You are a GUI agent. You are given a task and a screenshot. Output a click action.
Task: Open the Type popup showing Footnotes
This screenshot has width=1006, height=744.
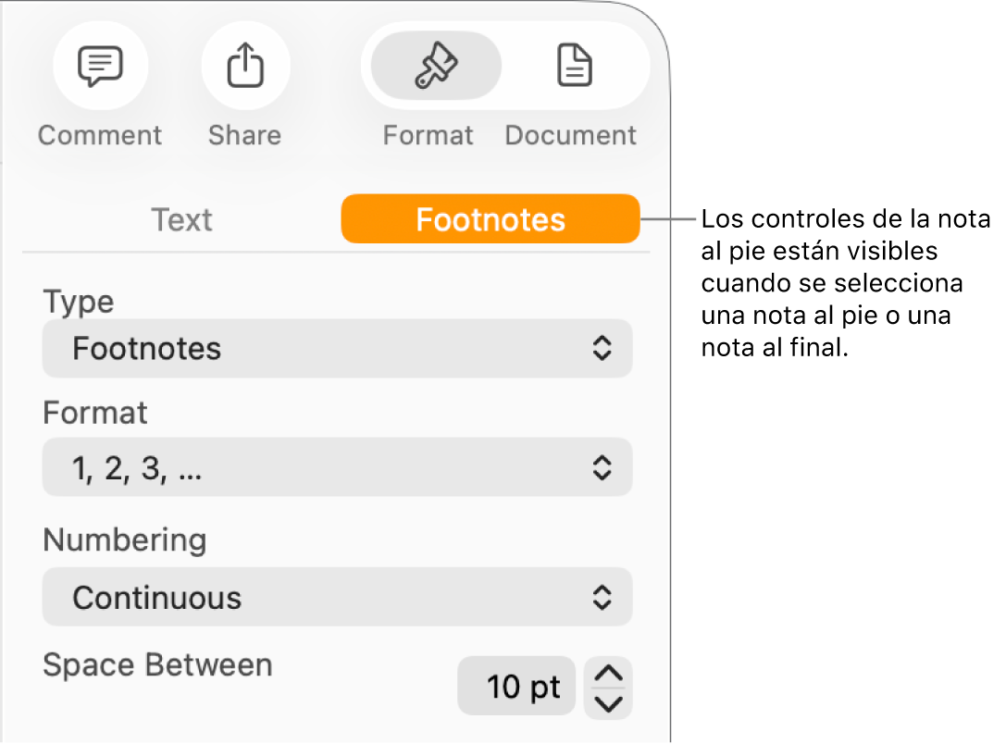coord(337,349)
